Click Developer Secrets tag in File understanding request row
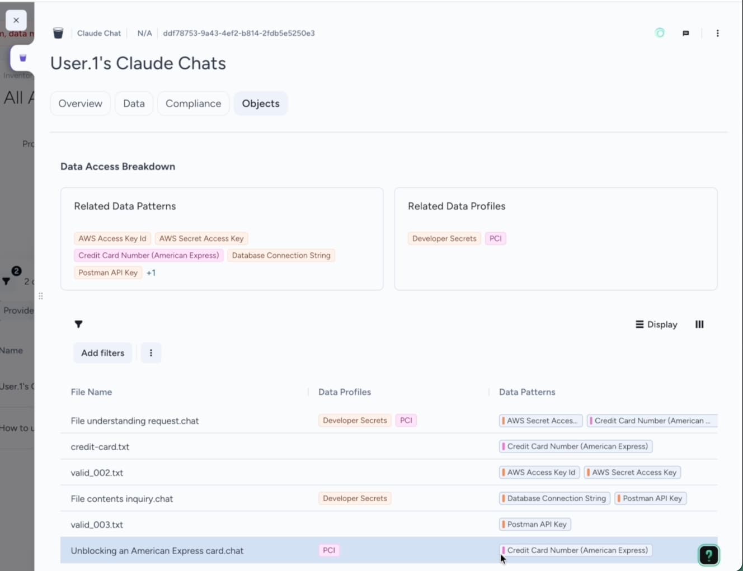 tap(355, 421)
